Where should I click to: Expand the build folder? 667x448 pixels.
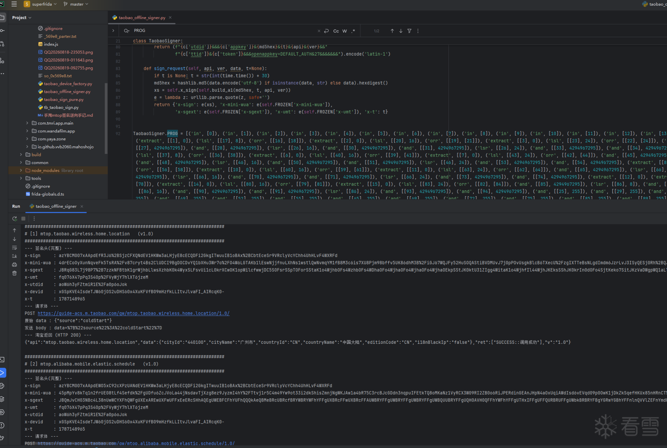click(x=21, y=155)
